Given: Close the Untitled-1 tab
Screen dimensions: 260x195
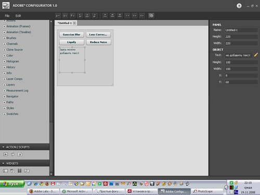Looking at the screenshot, I should pos(74,23).
